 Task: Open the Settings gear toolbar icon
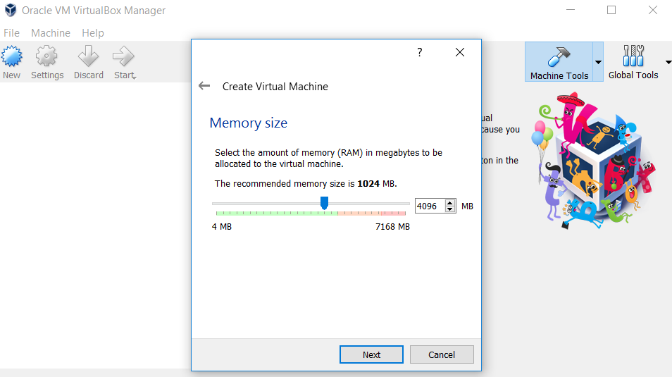point(46,56)
